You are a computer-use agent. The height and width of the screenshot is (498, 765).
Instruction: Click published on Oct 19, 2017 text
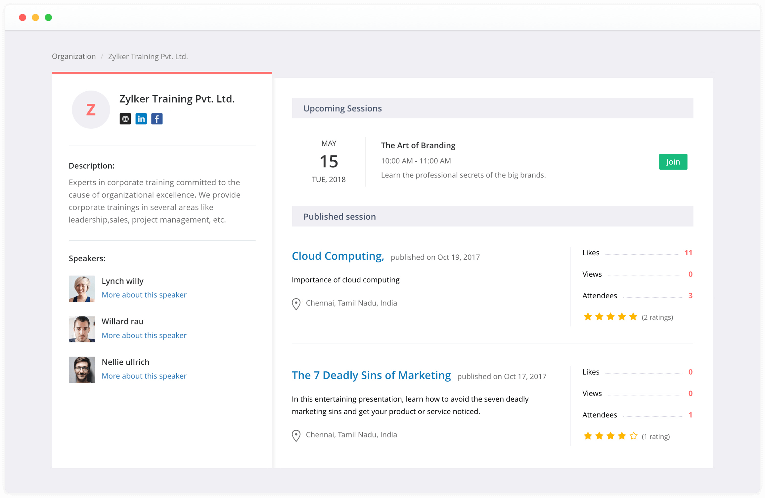(x=435, y=257)
